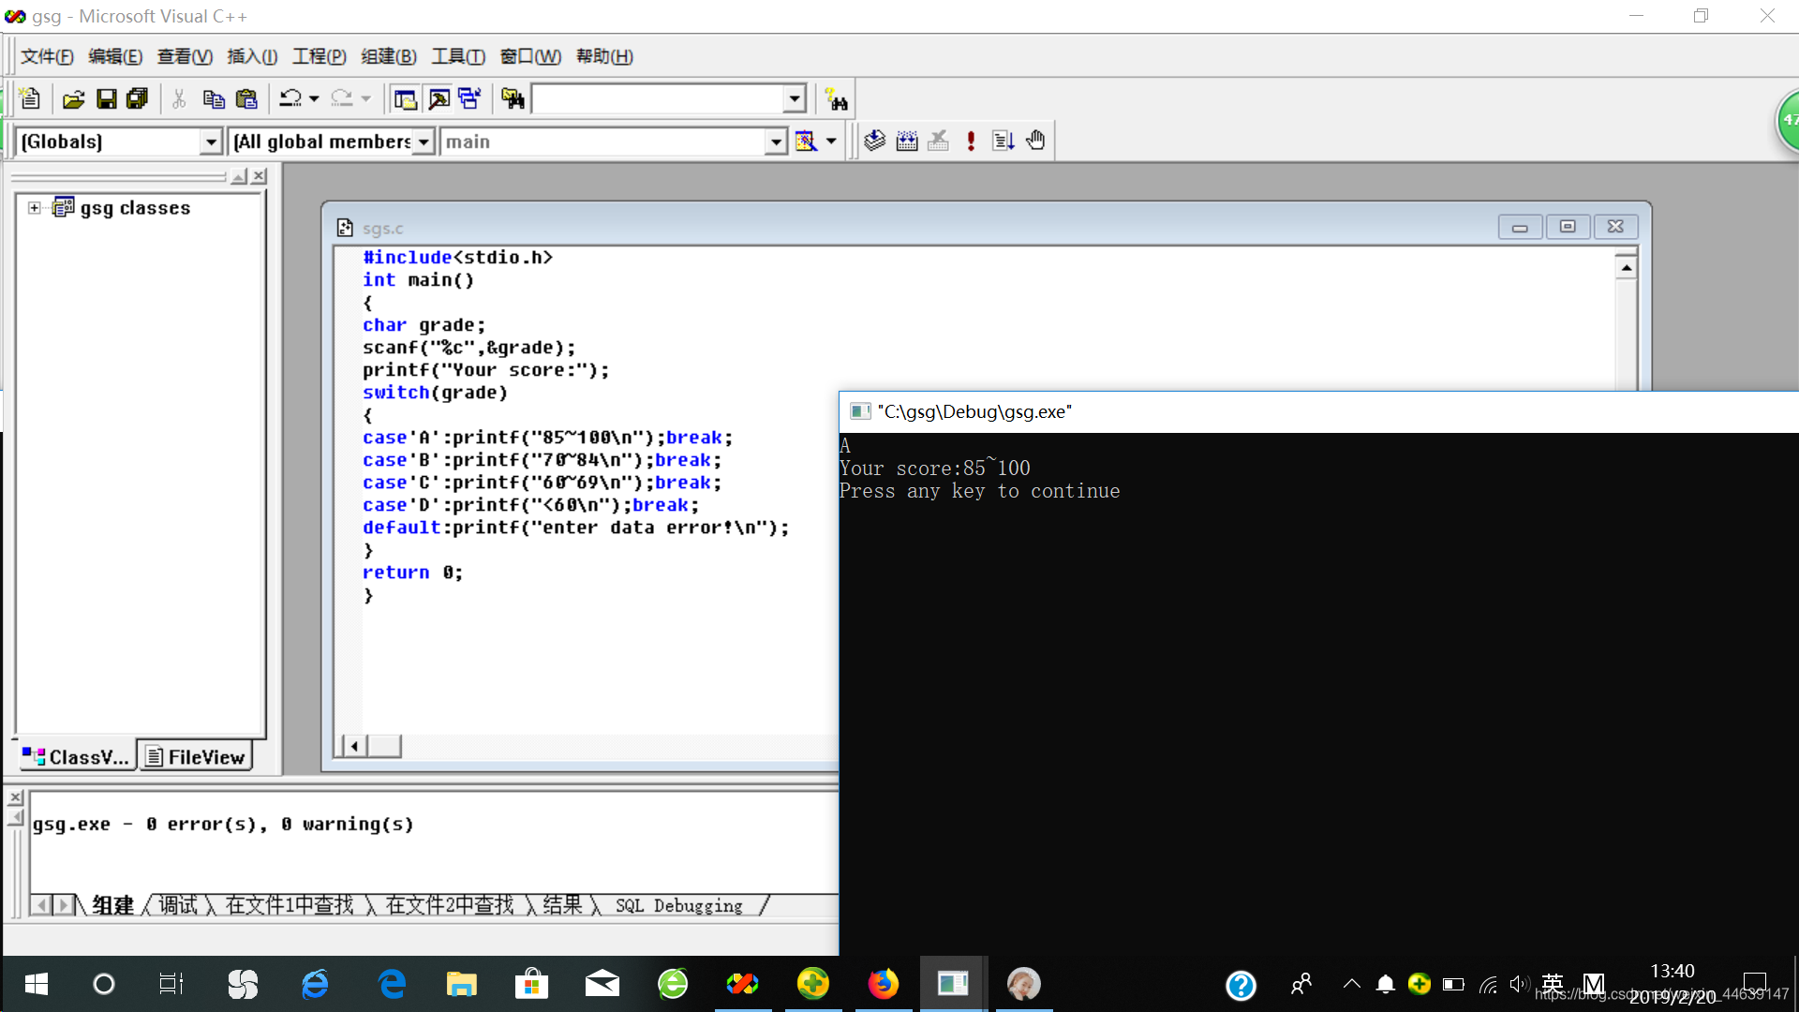
Task: Open the Undo history dropdown arrow
Action: pyautogui.click(x=314, y=98)
